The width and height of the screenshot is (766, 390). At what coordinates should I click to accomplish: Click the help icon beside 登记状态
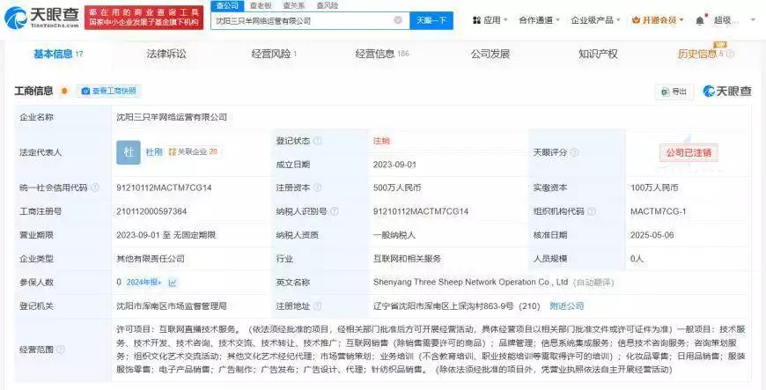point(318,141)
